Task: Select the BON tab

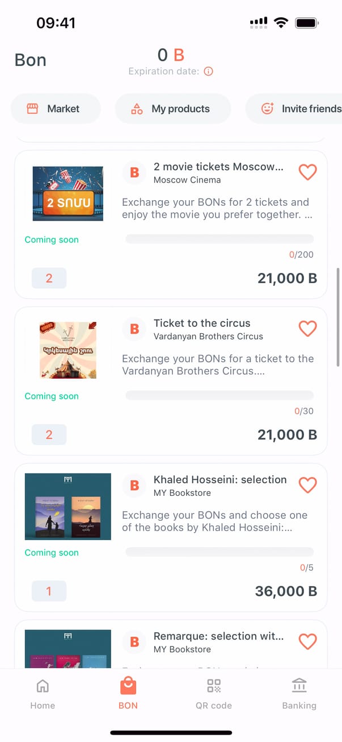Action: click(x=128, y=694)
